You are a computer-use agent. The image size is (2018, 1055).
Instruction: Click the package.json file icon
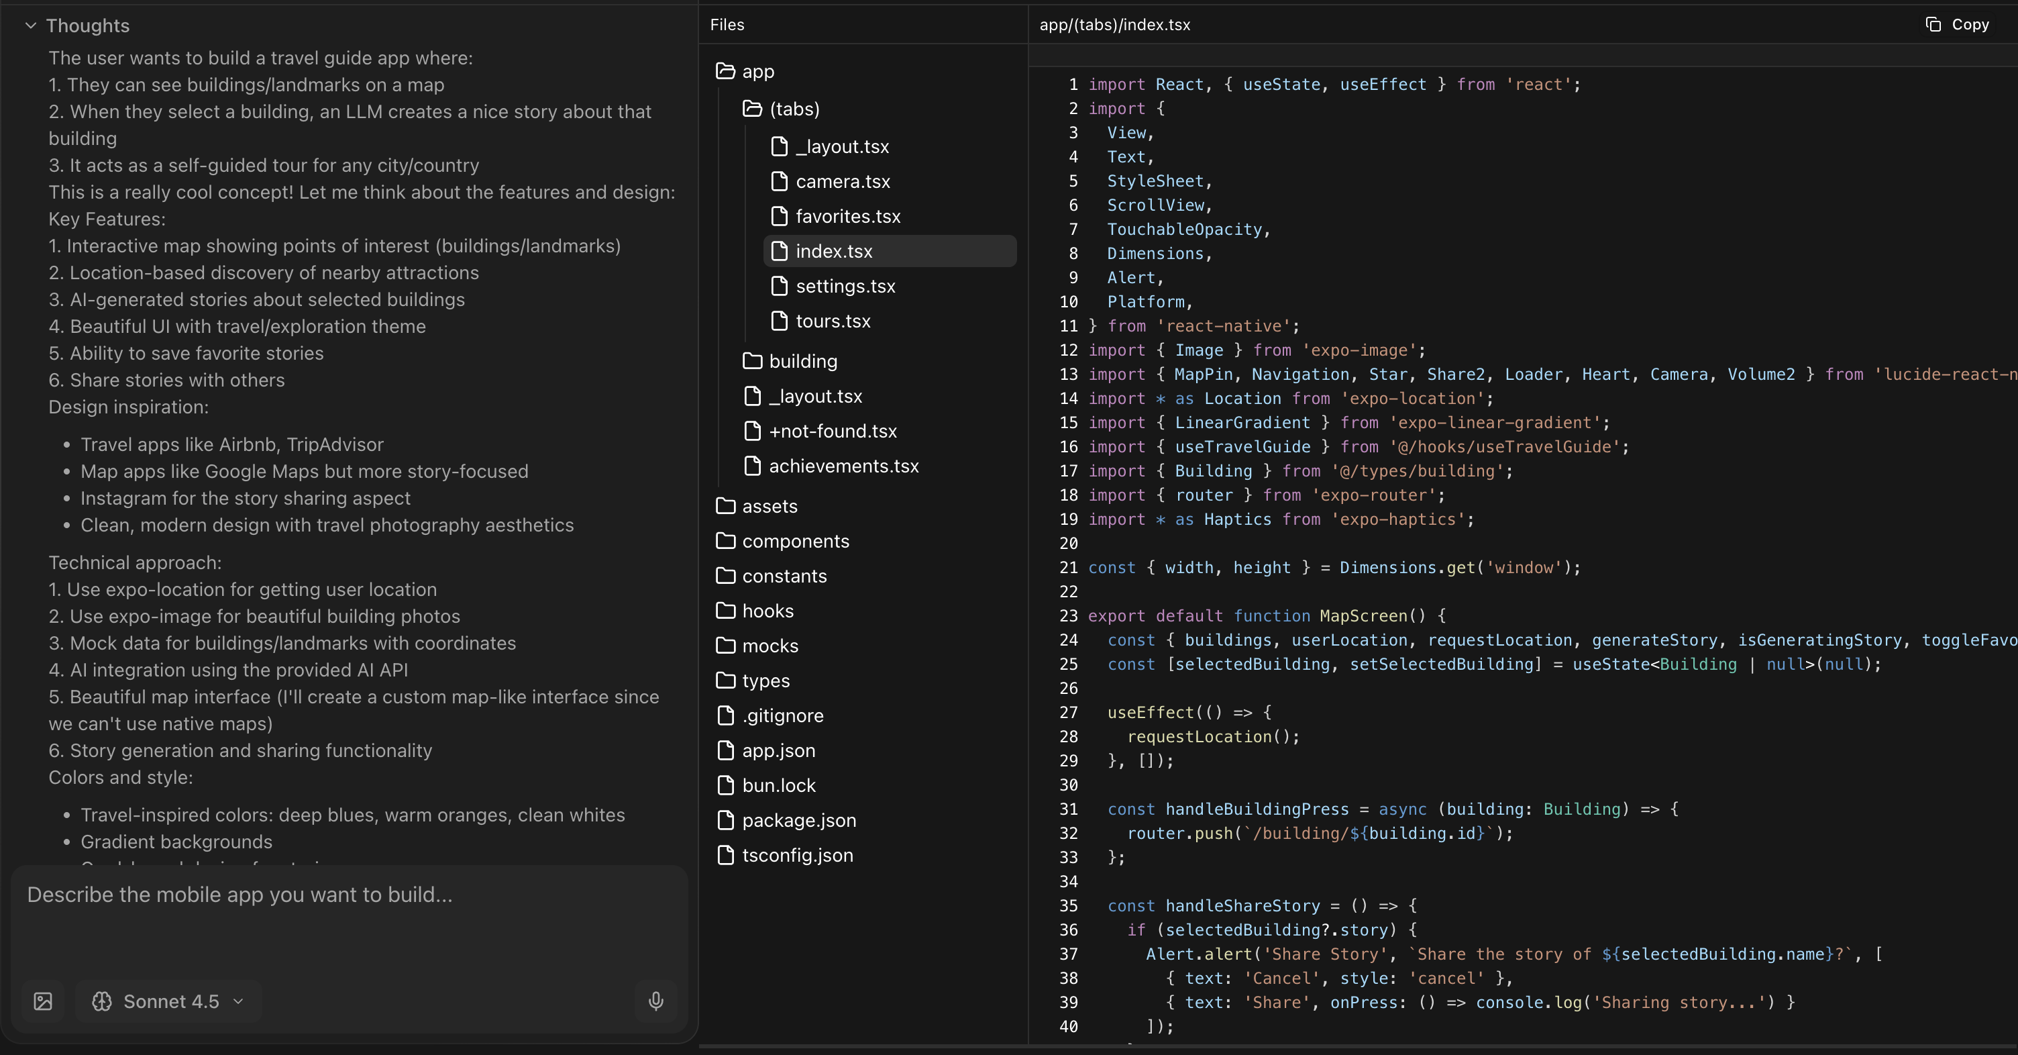[725, 820]
